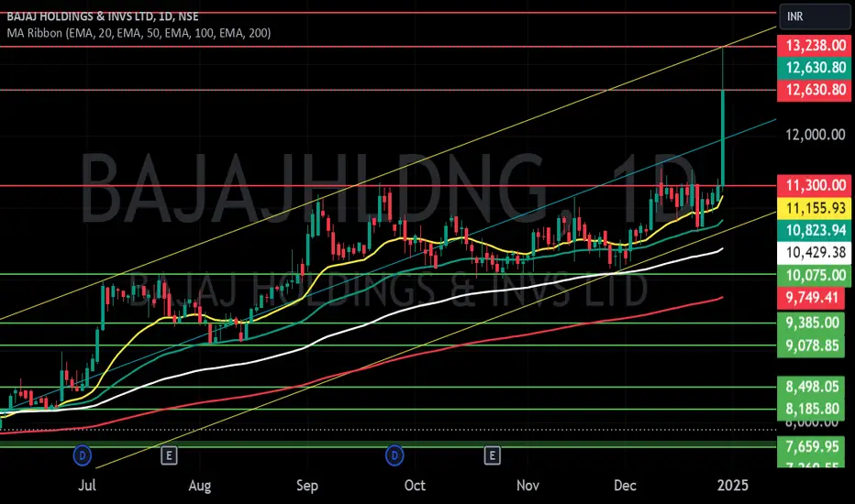Click the E earnings marker after Oct
The height and width of the screenshot is (504, 855).
pos(492,455)
